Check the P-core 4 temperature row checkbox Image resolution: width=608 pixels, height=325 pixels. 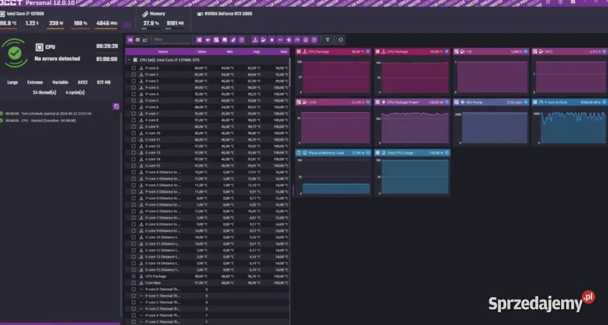point(134,94)
